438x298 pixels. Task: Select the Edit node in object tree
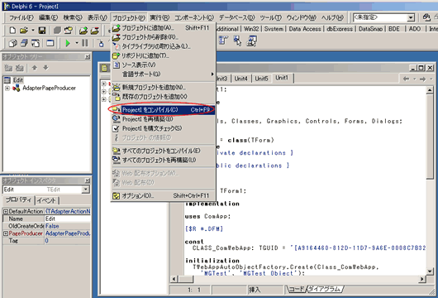click(17, 80)
